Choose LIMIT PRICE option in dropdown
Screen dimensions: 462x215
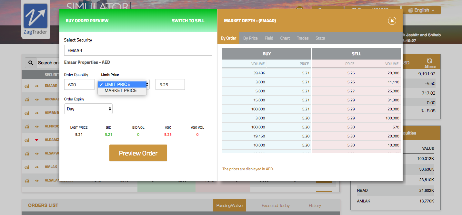pos(122,84)
